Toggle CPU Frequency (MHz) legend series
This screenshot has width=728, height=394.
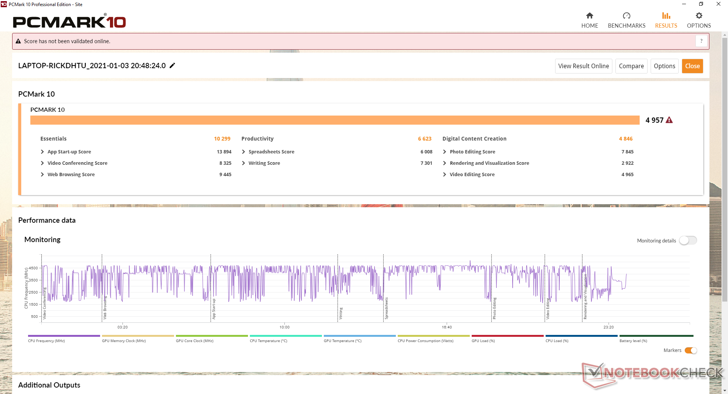64,336
